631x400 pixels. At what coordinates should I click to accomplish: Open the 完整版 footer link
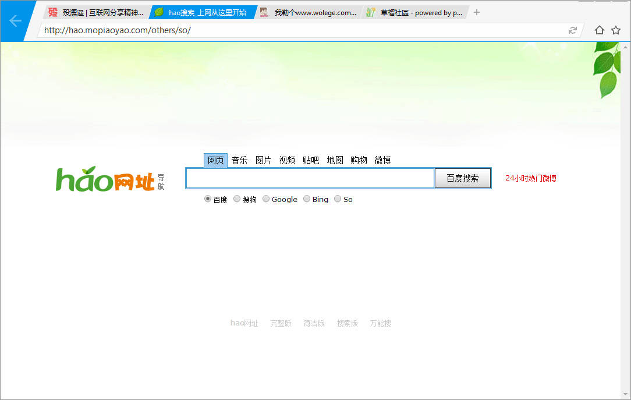(x=281, y=323)
